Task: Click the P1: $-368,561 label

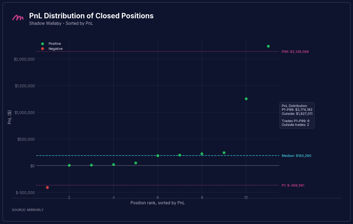Action: click(295, 186)
